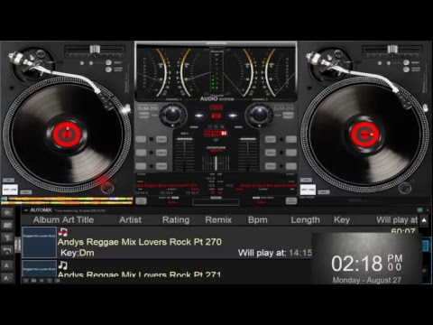The width and height of the screenshot is (433, 325).
Task: Trigger CUE 3 on the left deck
Action: pyautogui.click(x=161, y=166)
